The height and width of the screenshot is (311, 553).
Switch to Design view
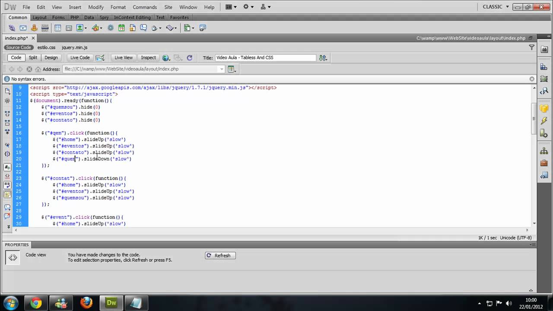(51, 57)
